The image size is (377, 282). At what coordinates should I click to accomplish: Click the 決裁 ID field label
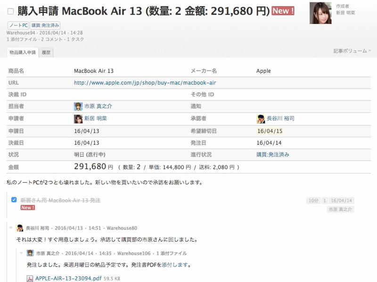pos(17,94)
